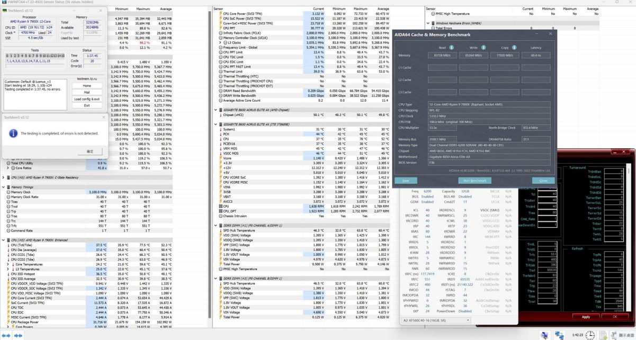
Task: Collapse the Windows Hardware Errors (WHEA) group
Action: (428, 23)
